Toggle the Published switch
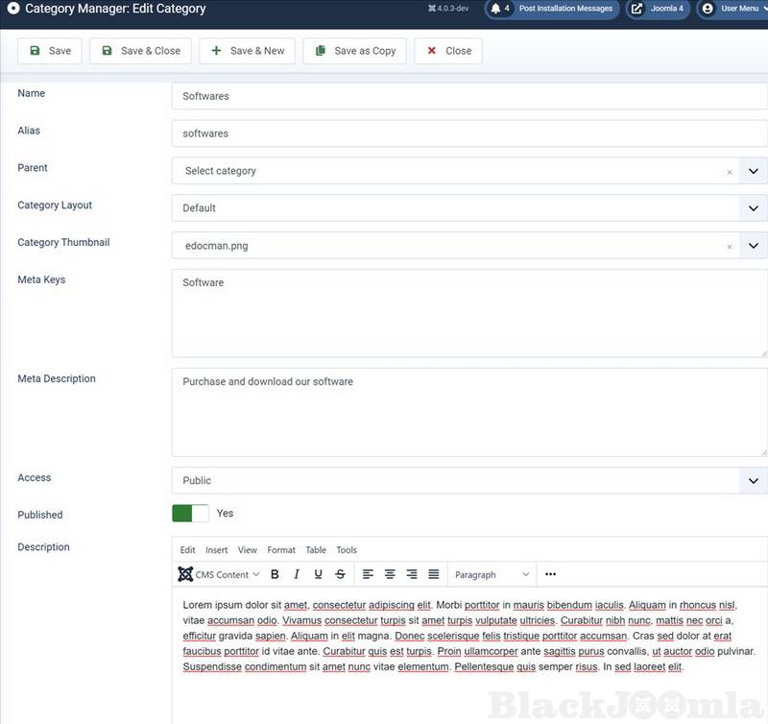 tap(190, 514)
